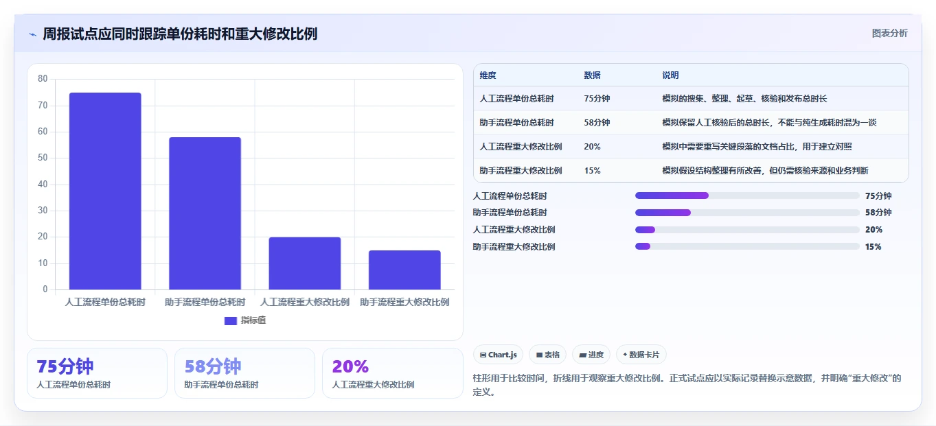Image resolution: width=936 pixels, height=426 pixels.
Task: Click the 15% progress bar
Action: click(747, 246)
